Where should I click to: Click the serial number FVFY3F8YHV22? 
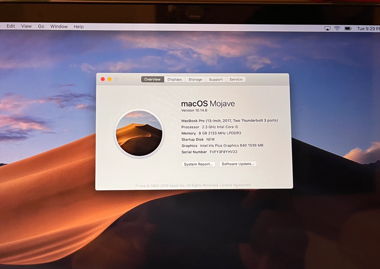pyautogui.click(x=224, y=152)
